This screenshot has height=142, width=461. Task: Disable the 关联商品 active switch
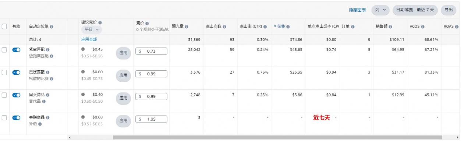[17, 118]
